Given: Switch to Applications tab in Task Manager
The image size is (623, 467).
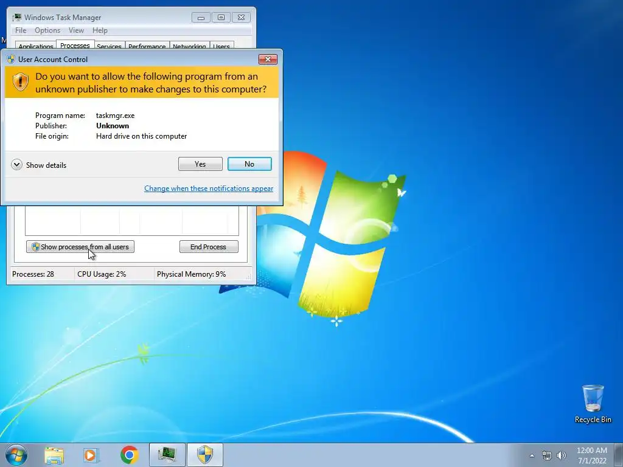Looking at the screenshot, I should click(35, 46).
